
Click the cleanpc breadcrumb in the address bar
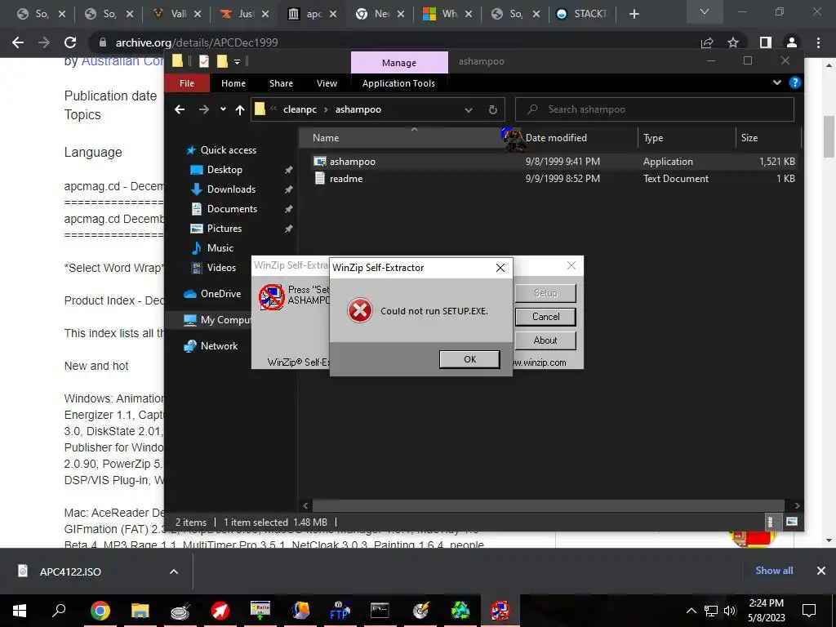point(300,109)
